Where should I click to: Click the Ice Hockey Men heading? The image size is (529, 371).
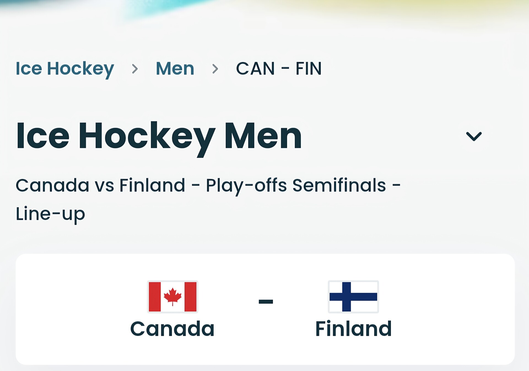(x=159, y=136)
